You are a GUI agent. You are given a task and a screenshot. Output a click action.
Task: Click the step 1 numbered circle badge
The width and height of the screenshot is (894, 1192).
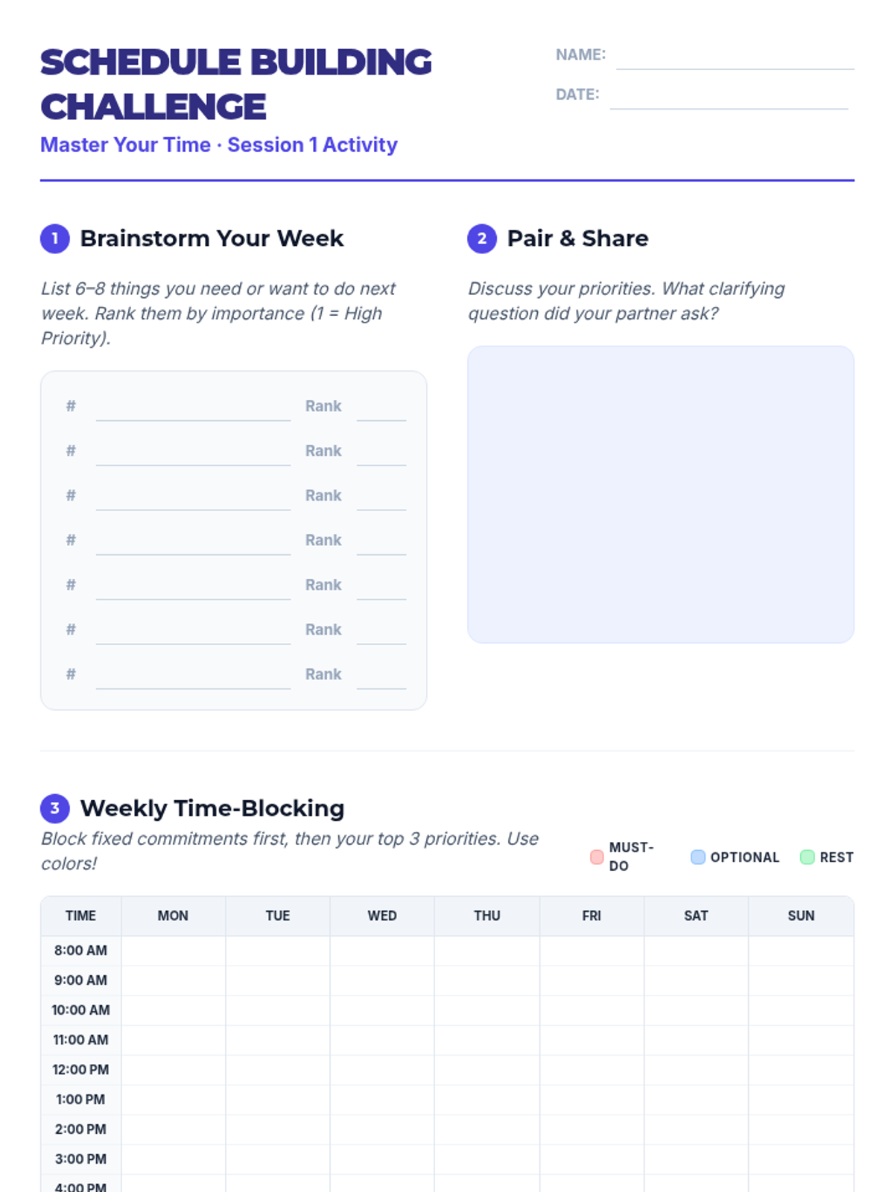coord(54,238)
